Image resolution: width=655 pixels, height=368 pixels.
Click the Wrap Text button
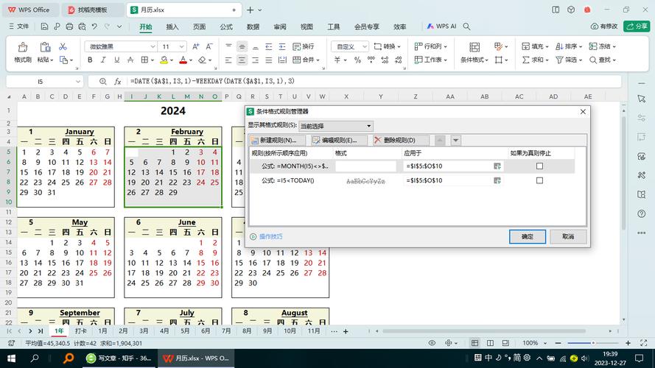point(304,46)
